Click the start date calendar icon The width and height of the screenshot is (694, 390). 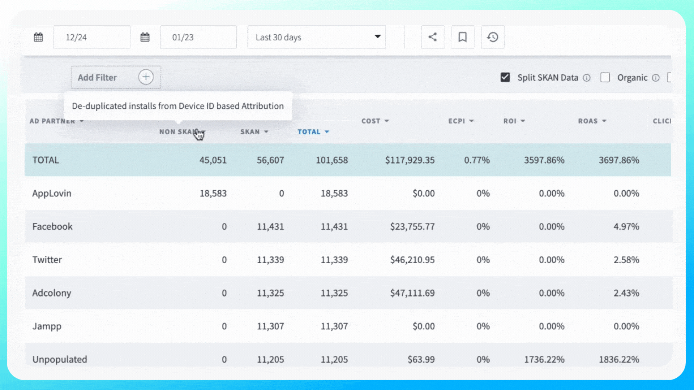[x=38, y=37]
